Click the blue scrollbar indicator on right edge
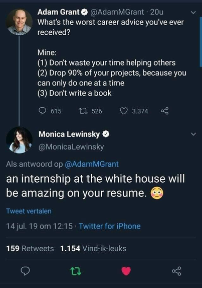Viewport: 202px width, 288px height. [200, 42]
